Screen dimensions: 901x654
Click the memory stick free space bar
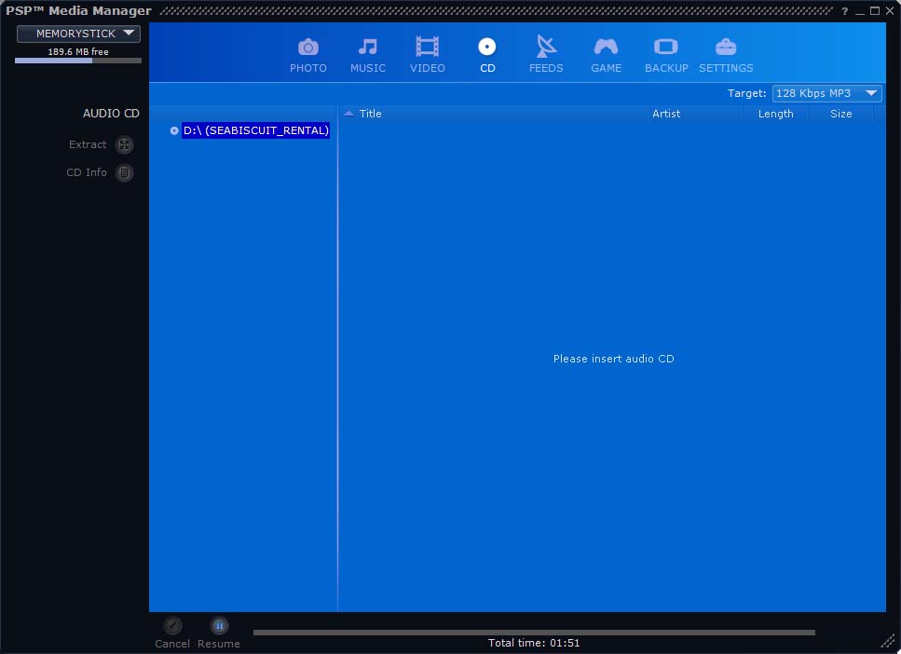(x=78, y=61)
